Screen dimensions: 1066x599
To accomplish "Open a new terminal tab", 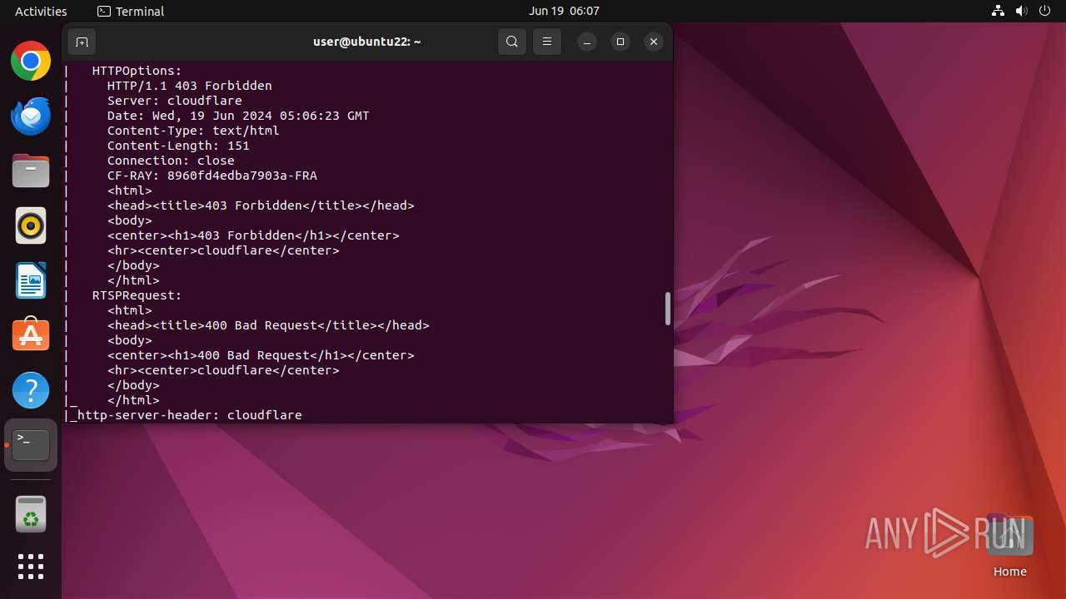I will pyautogui.click(x=82, y=42).
